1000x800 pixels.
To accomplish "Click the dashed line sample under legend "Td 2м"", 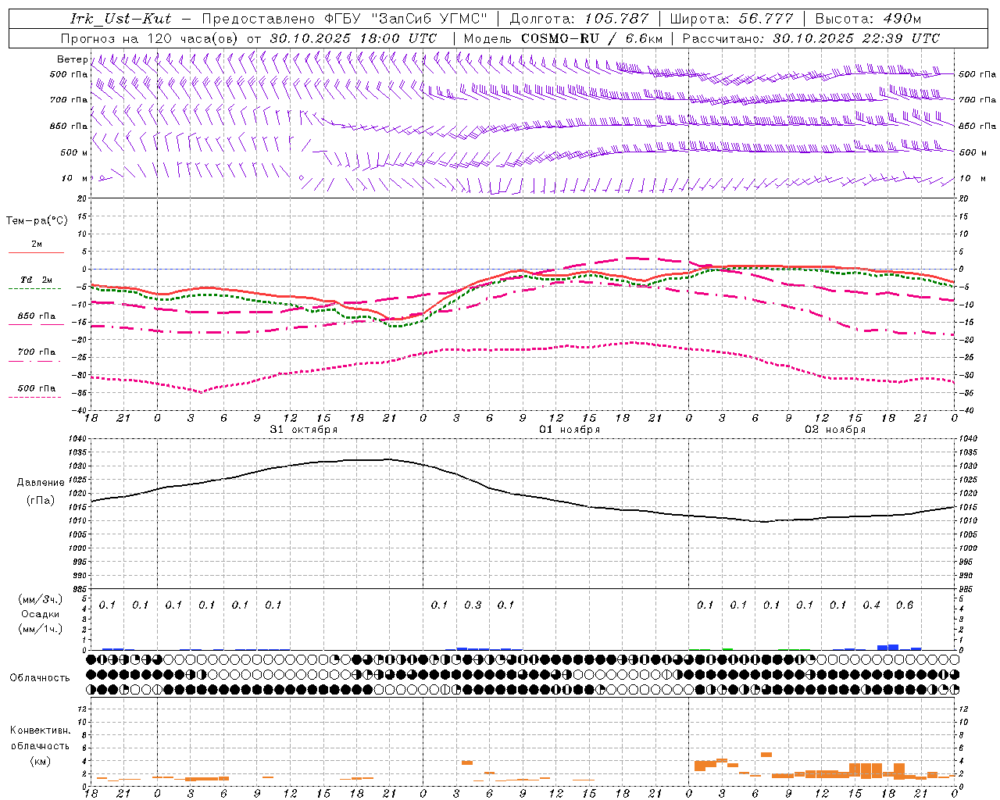I will pyautogui.click(x=35, y=288).
